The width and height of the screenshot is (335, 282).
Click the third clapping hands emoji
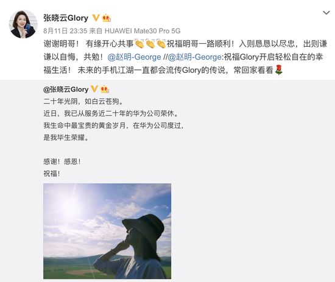161,44
